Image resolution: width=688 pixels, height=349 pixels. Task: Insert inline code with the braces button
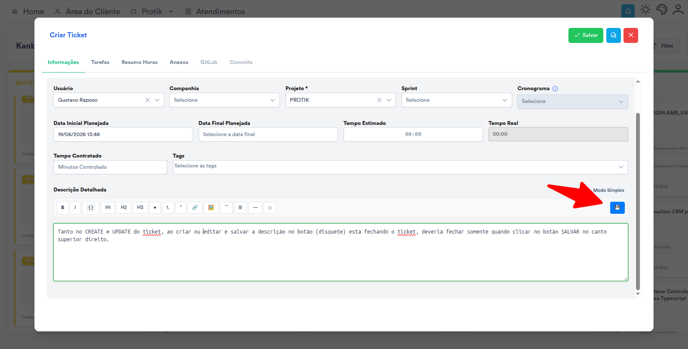point(91,208)
